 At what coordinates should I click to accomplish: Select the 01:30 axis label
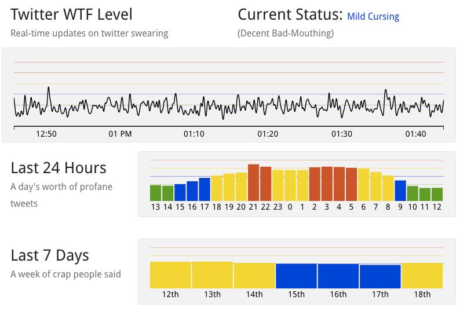coord(342,134)
